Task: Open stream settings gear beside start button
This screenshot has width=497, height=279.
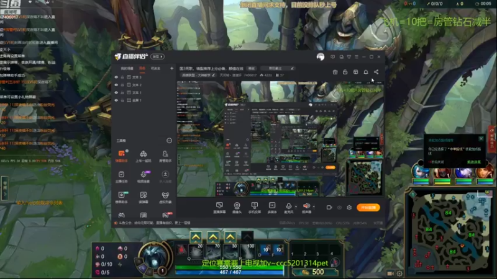Action: coord(349,208)
